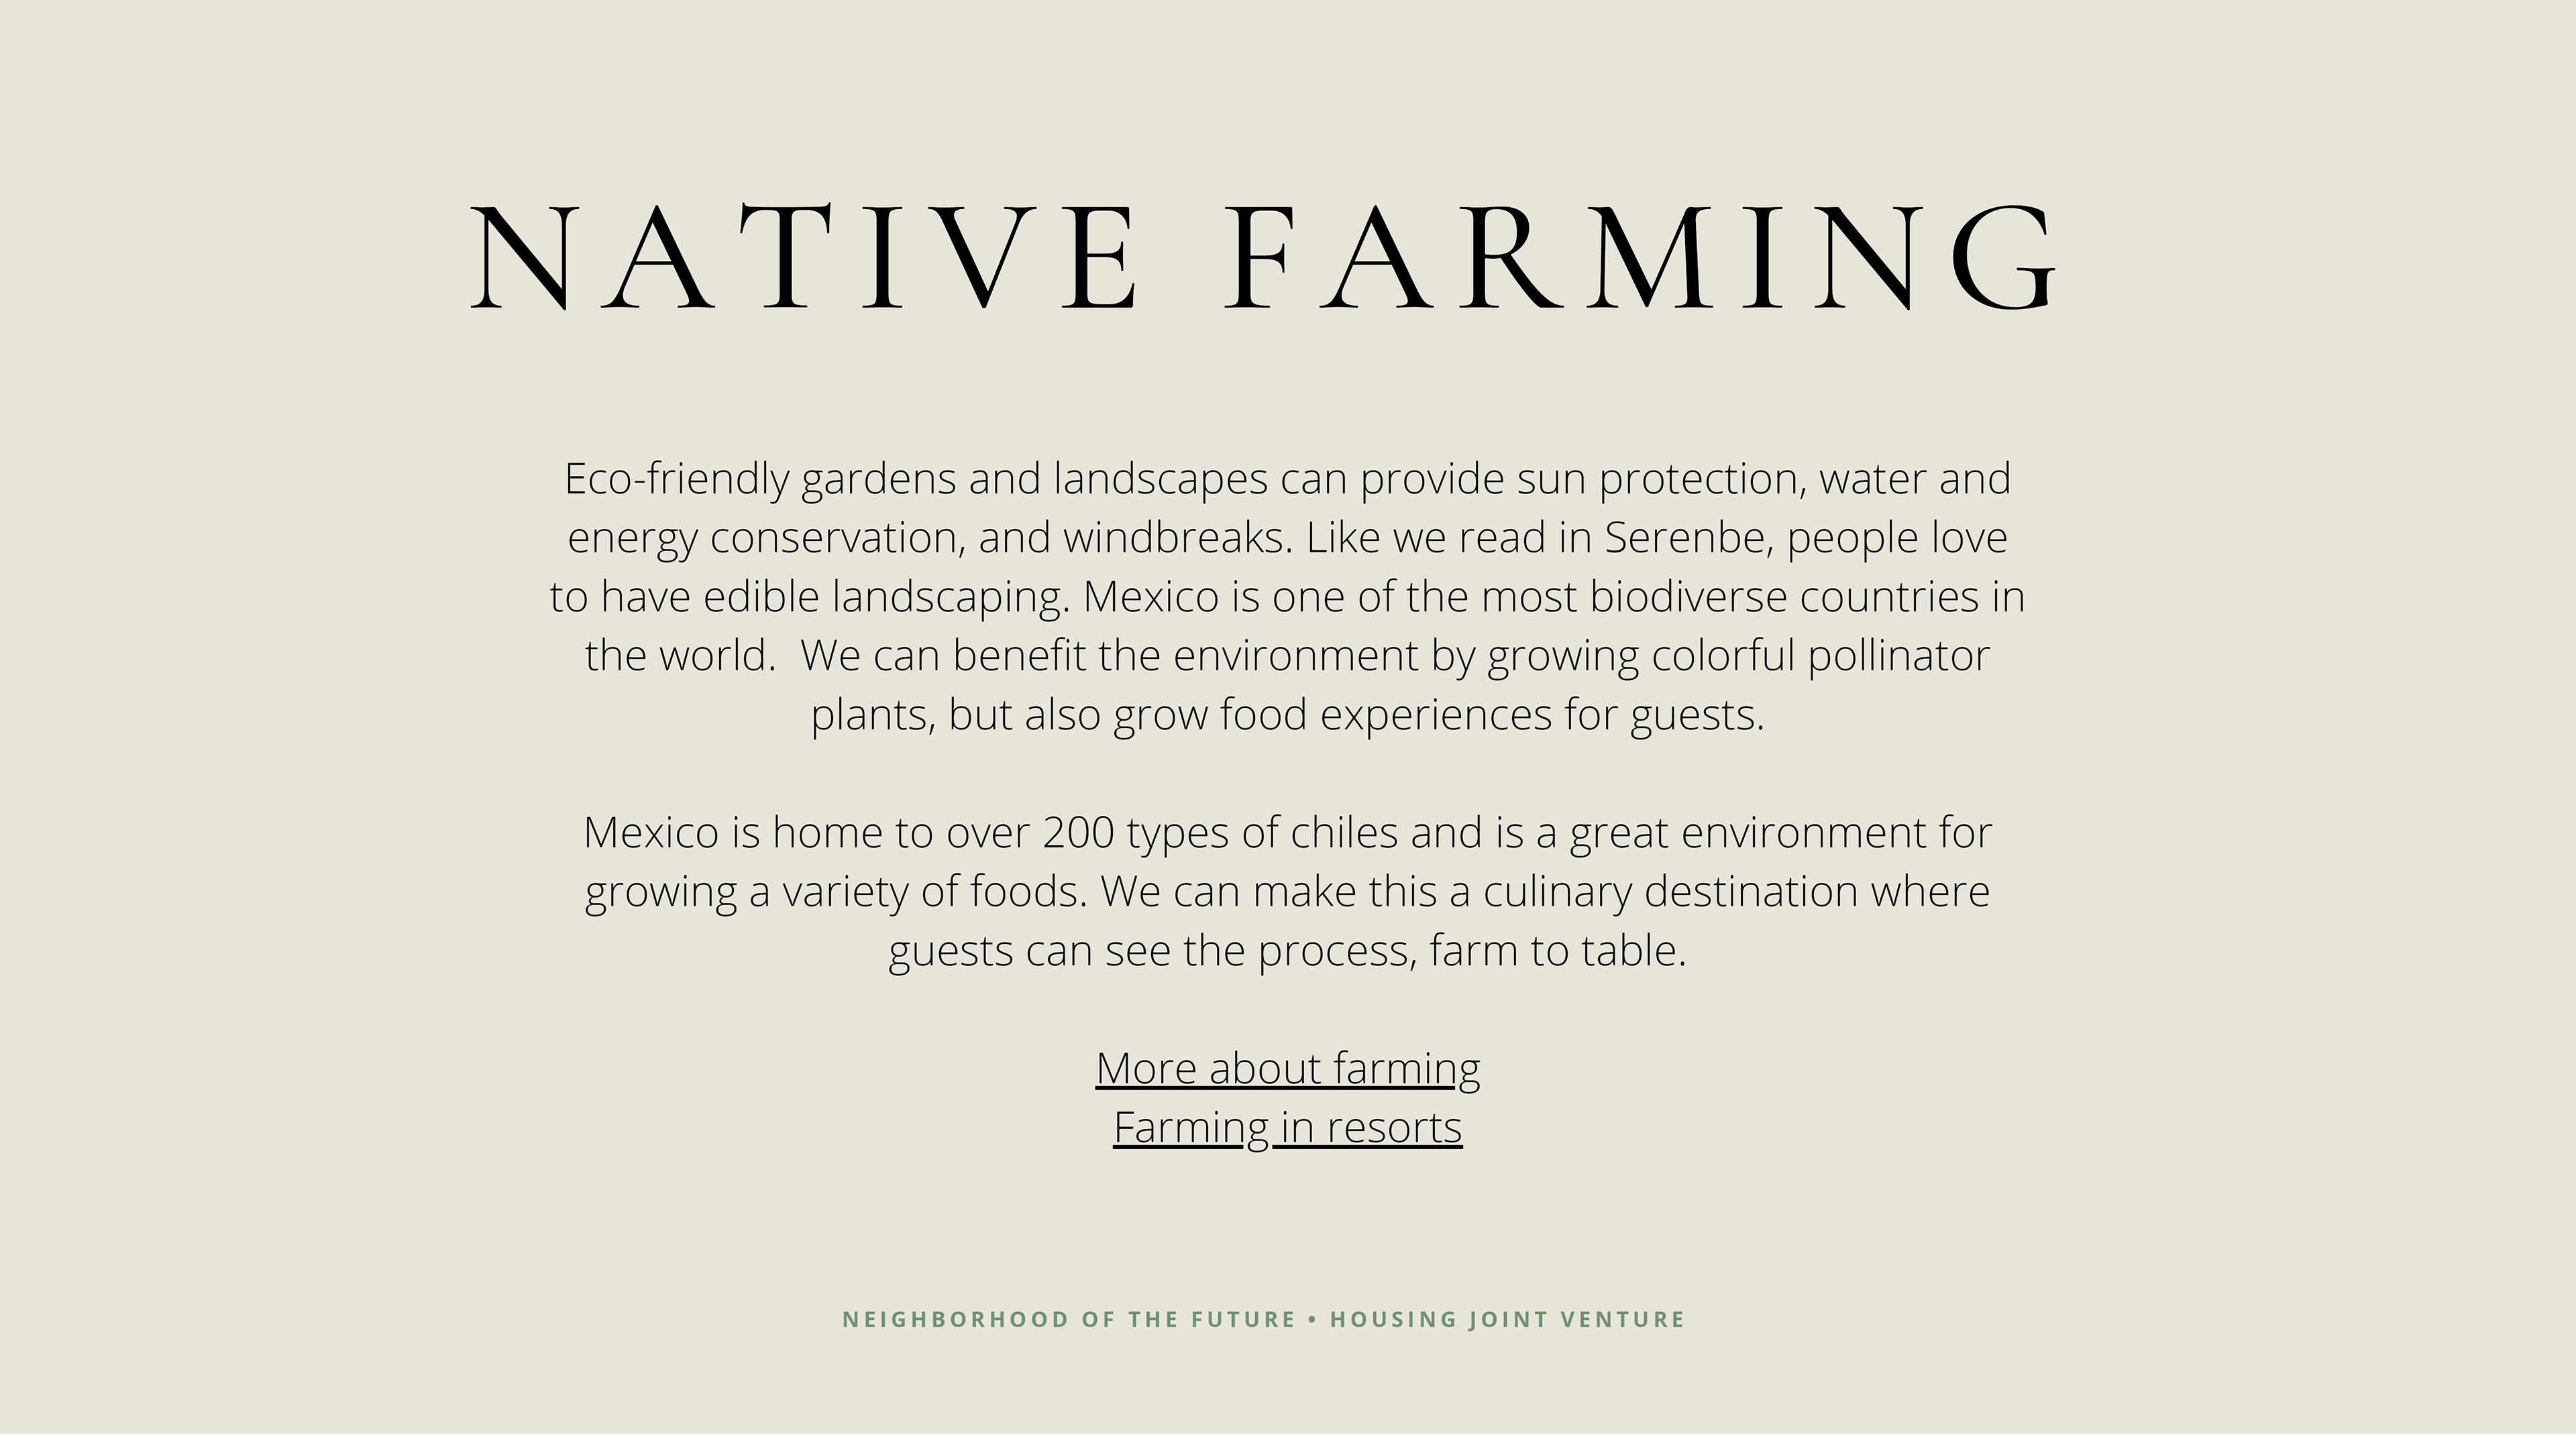Click the bullet separator in the footer

tap(1312, 1319)
